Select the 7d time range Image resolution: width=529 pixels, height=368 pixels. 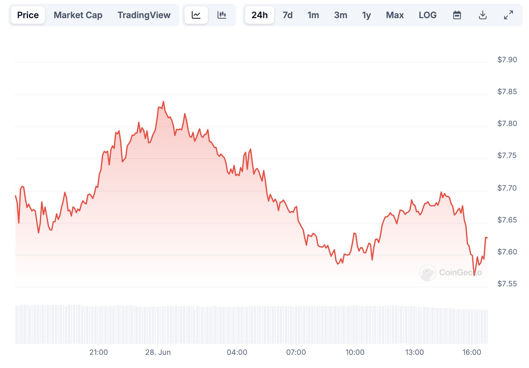tap(288, 15)
